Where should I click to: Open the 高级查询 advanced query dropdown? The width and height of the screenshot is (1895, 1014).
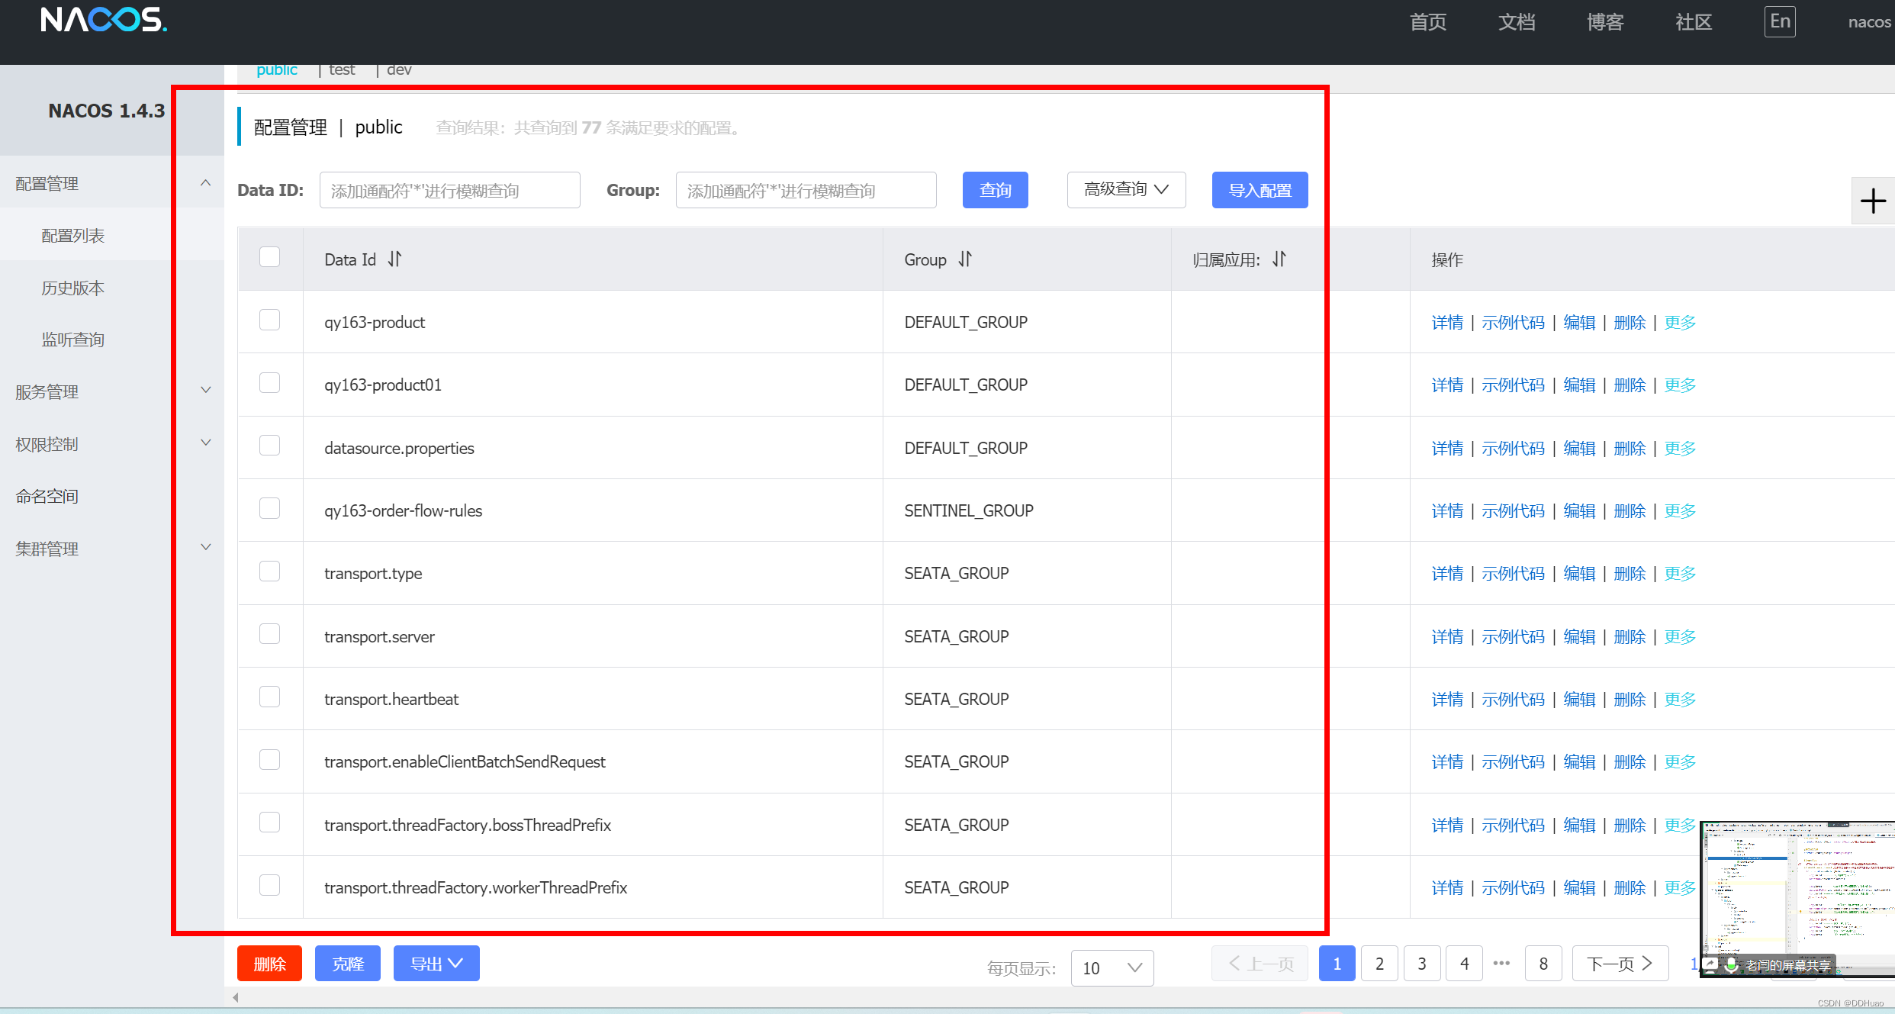click(x=1126, y=190)
